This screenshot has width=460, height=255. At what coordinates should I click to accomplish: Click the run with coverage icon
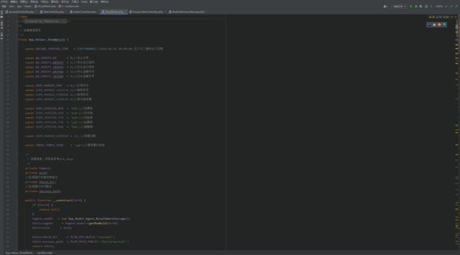421,6
